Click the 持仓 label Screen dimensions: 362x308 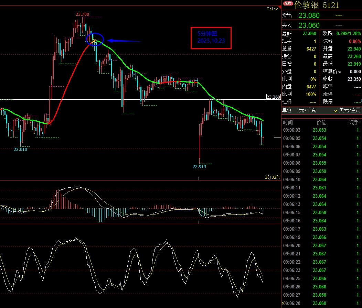(287, 56)
